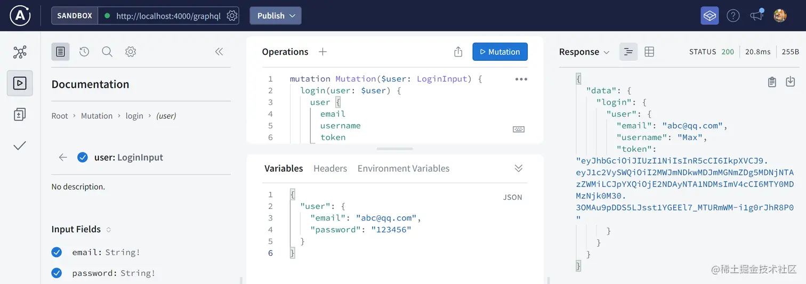Download the response
Screen dimensions: 806x284
click(x=791, y=82)
